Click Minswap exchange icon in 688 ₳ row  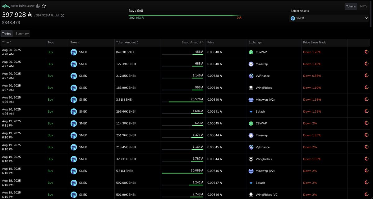(251, 64)
